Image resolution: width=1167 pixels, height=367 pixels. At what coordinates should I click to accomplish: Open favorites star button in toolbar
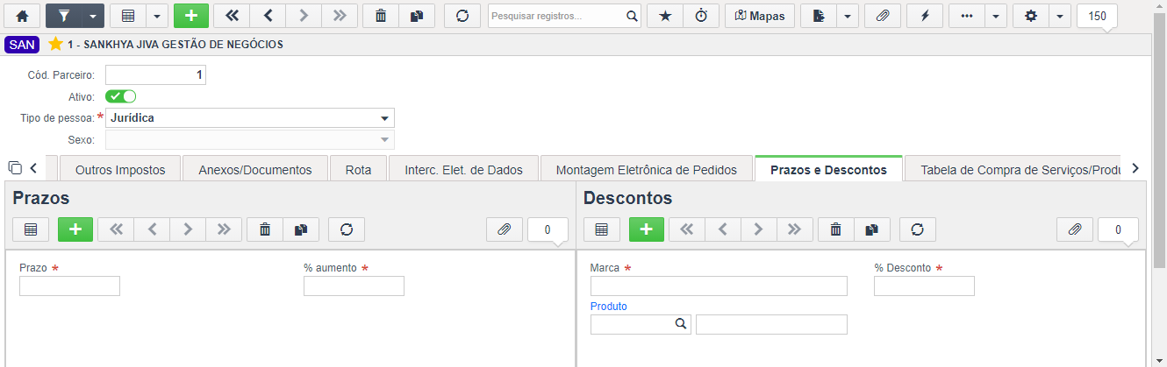coord(665,16)
